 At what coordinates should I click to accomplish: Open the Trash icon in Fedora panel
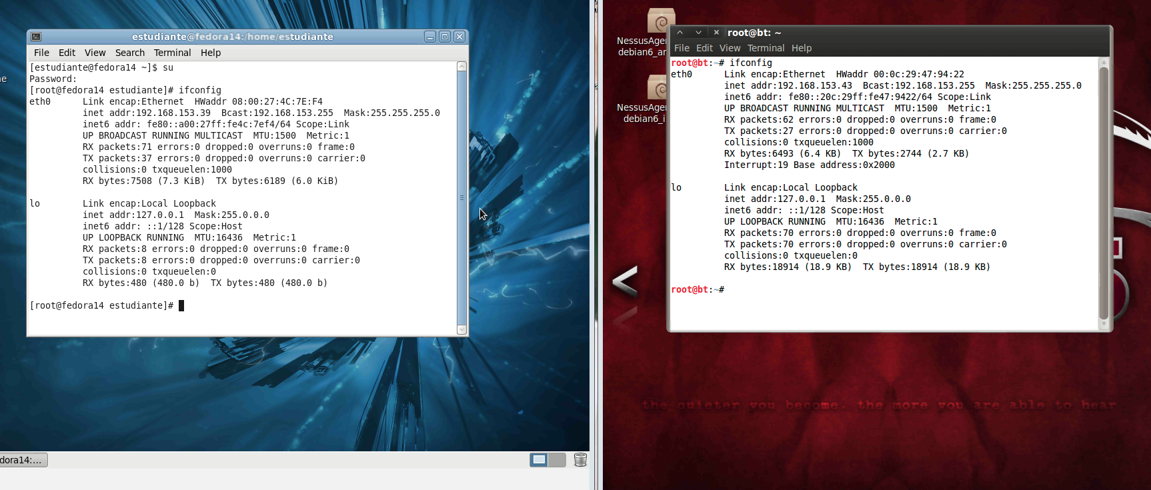coord(580,459)
